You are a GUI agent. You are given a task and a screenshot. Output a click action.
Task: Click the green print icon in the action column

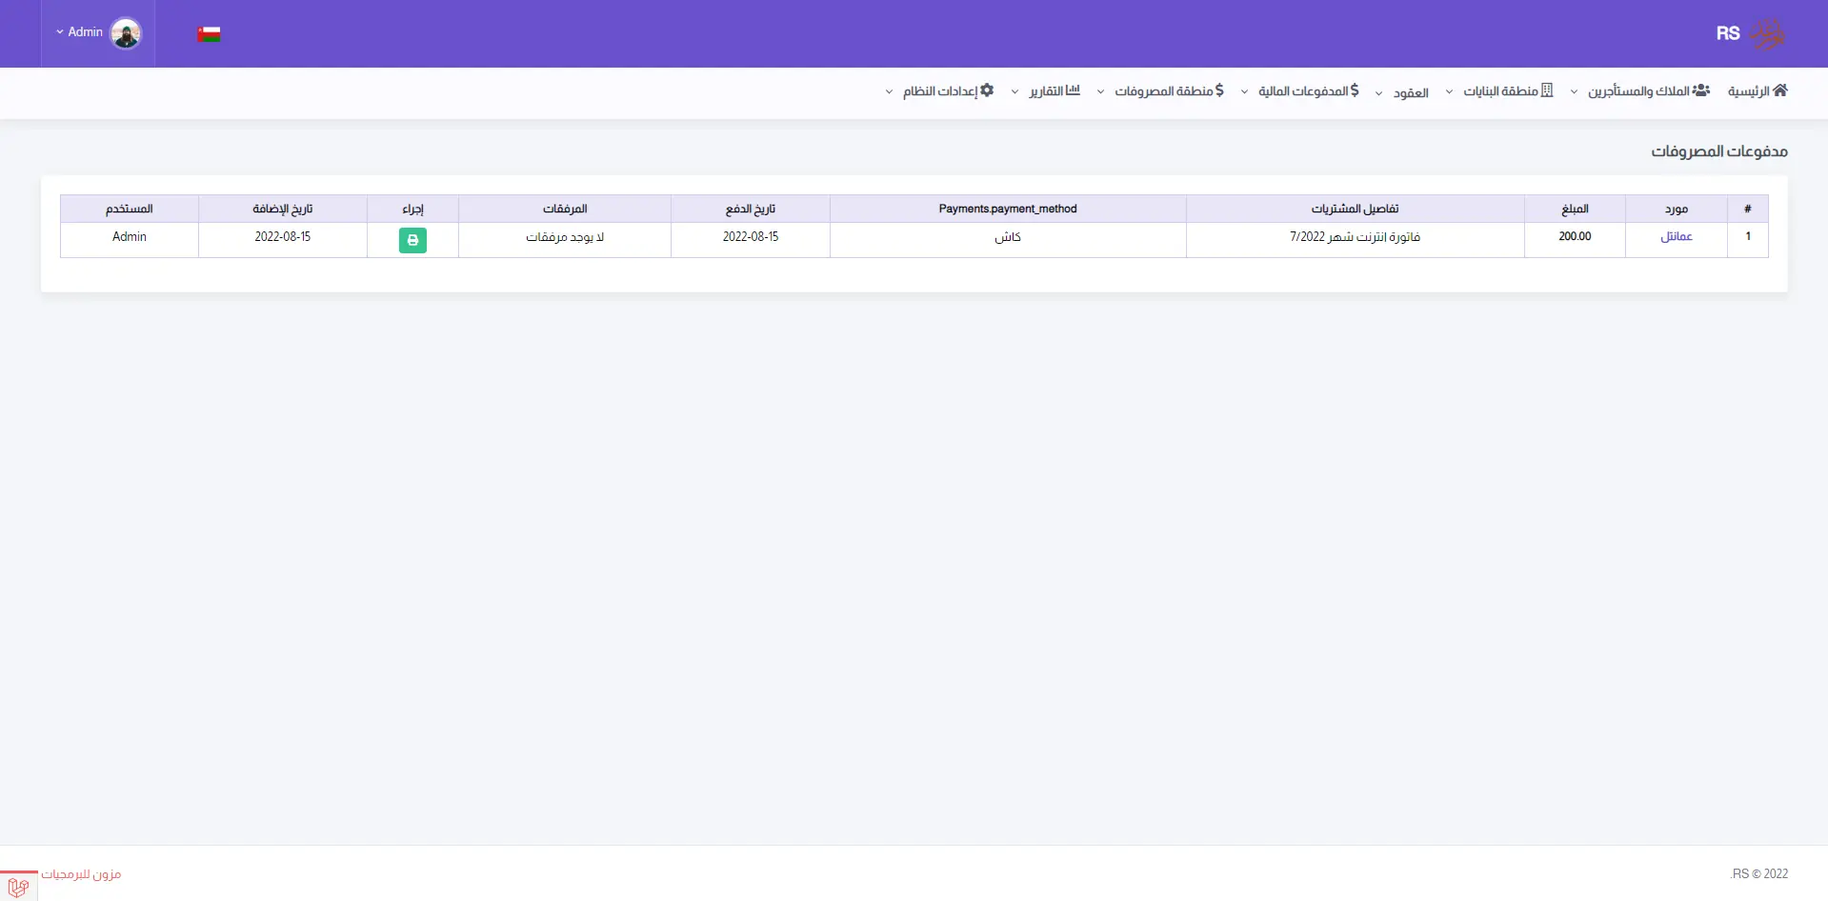[x=412, y=240]
